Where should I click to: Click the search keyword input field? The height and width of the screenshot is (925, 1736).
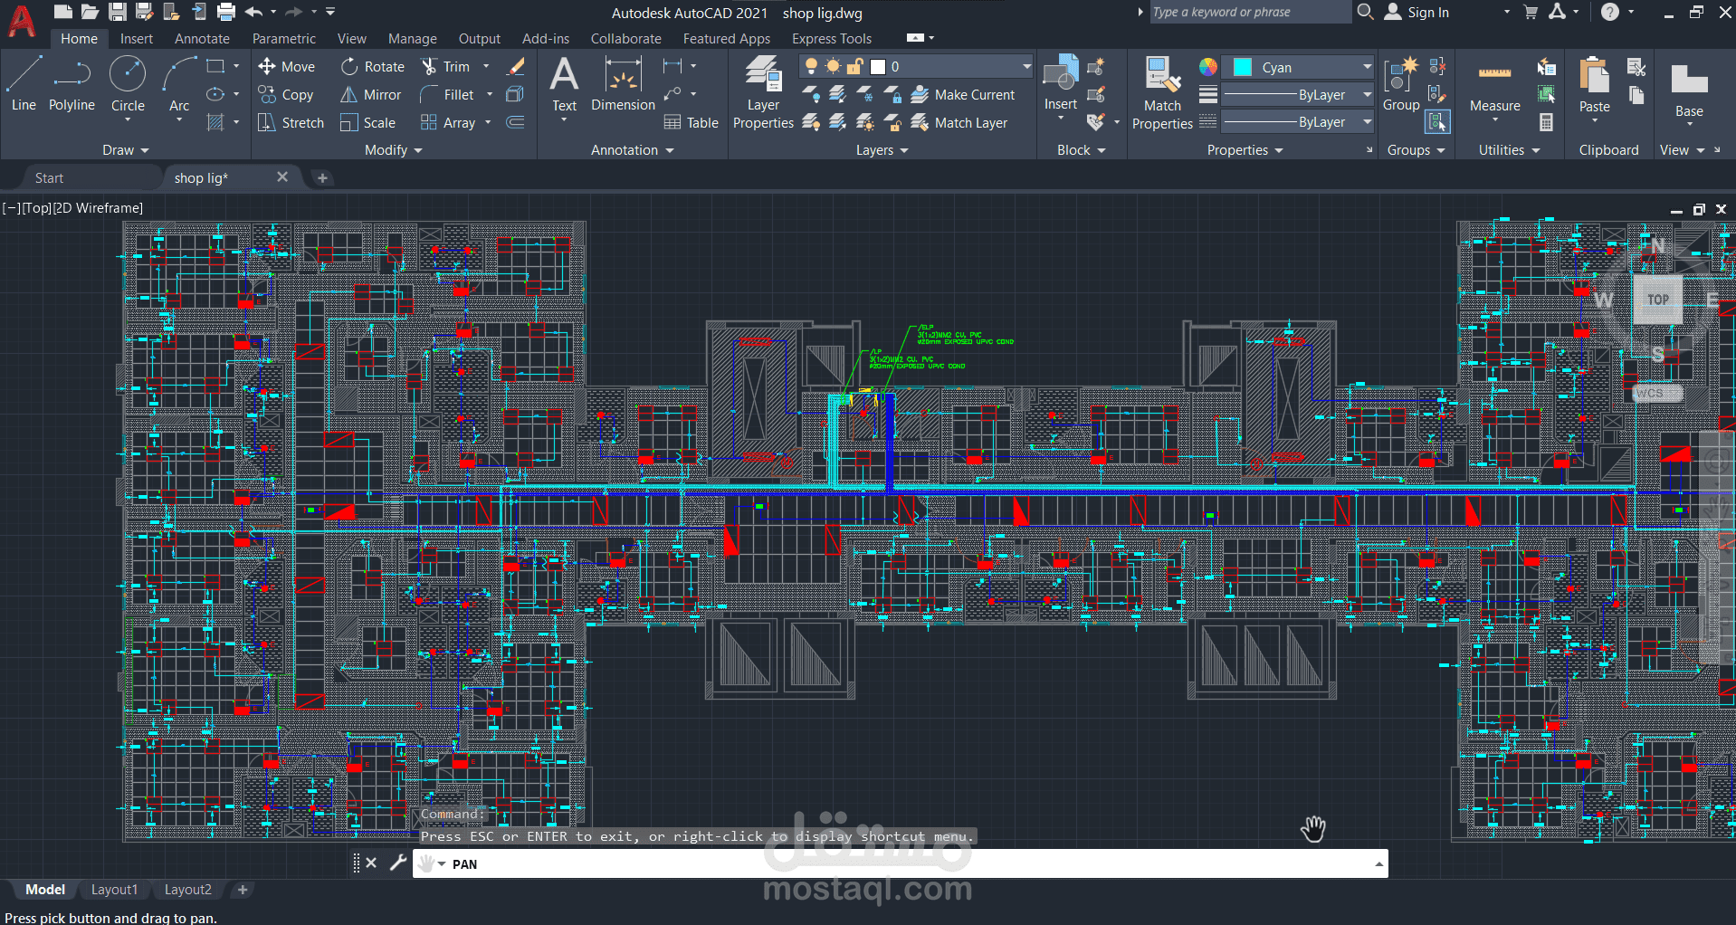tap(1250, 12)
